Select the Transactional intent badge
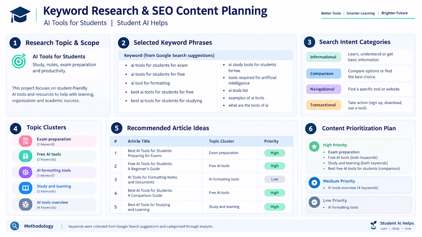Screen dimensions: 422x237 pyautogui.click(x=323, y=105)
